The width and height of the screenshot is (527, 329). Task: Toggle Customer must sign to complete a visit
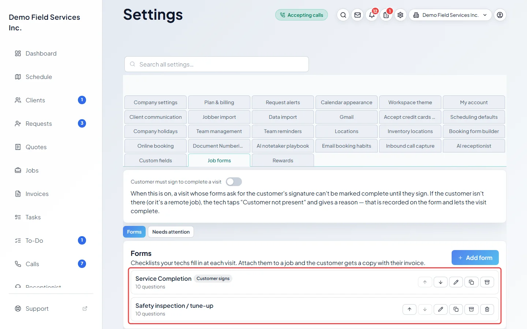pyautogui.click(x=234, y=182)
